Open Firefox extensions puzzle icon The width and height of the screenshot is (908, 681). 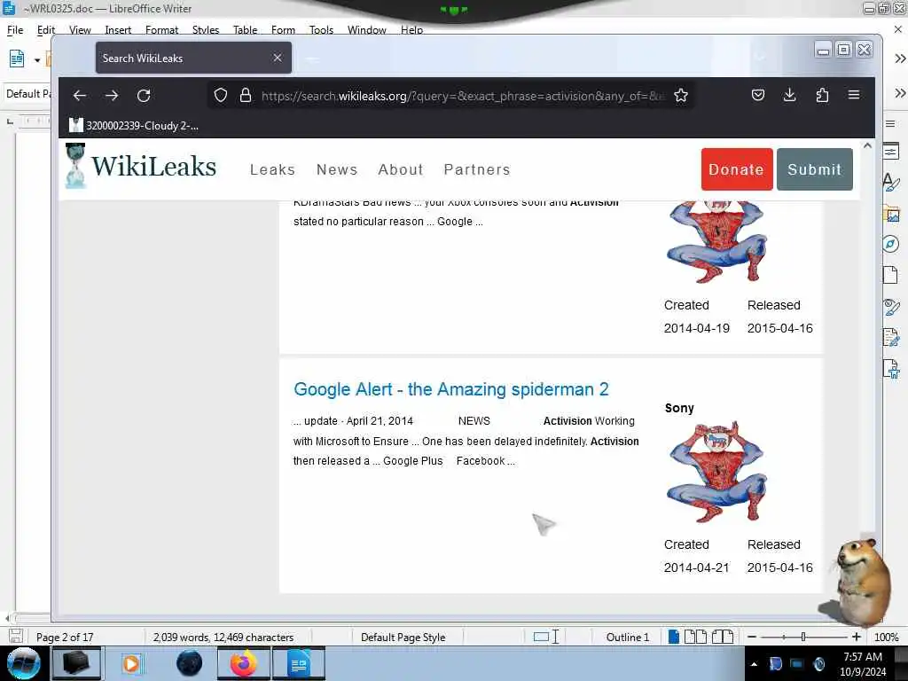tap(822, 95)
